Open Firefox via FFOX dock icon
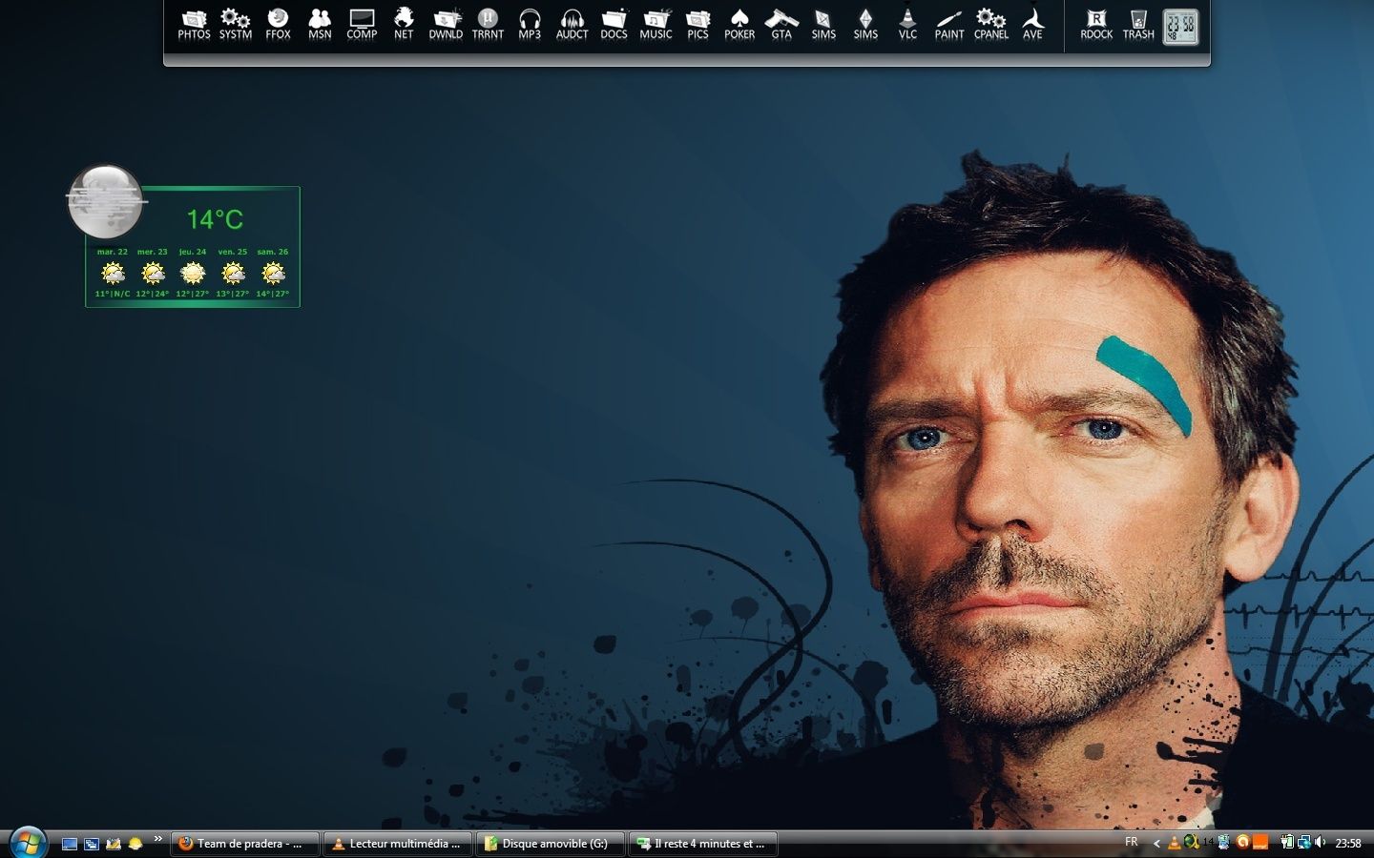Viewport: 1374px width, 858px height. (x=278, y=24)
